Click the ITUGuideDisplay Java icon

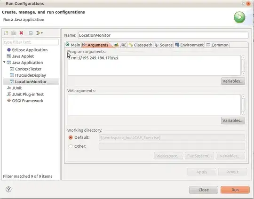12,75
